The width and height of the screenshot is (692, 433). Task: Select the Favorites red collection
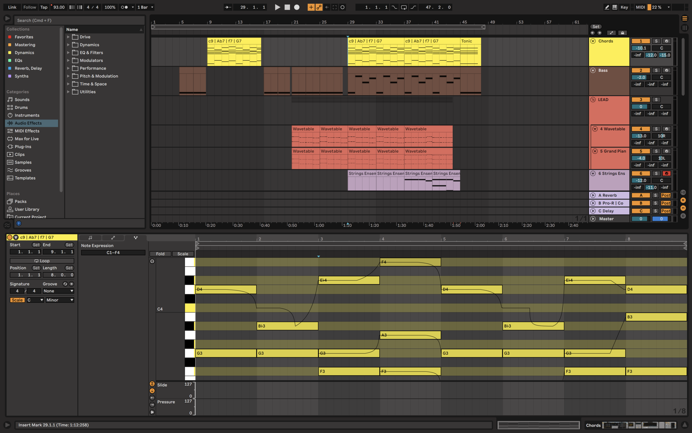click(24, 37)
